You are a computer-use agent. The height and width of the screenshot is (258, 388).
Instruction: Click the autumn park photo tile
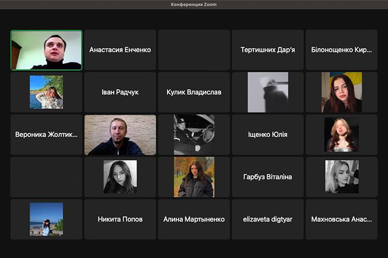(194, 177)
